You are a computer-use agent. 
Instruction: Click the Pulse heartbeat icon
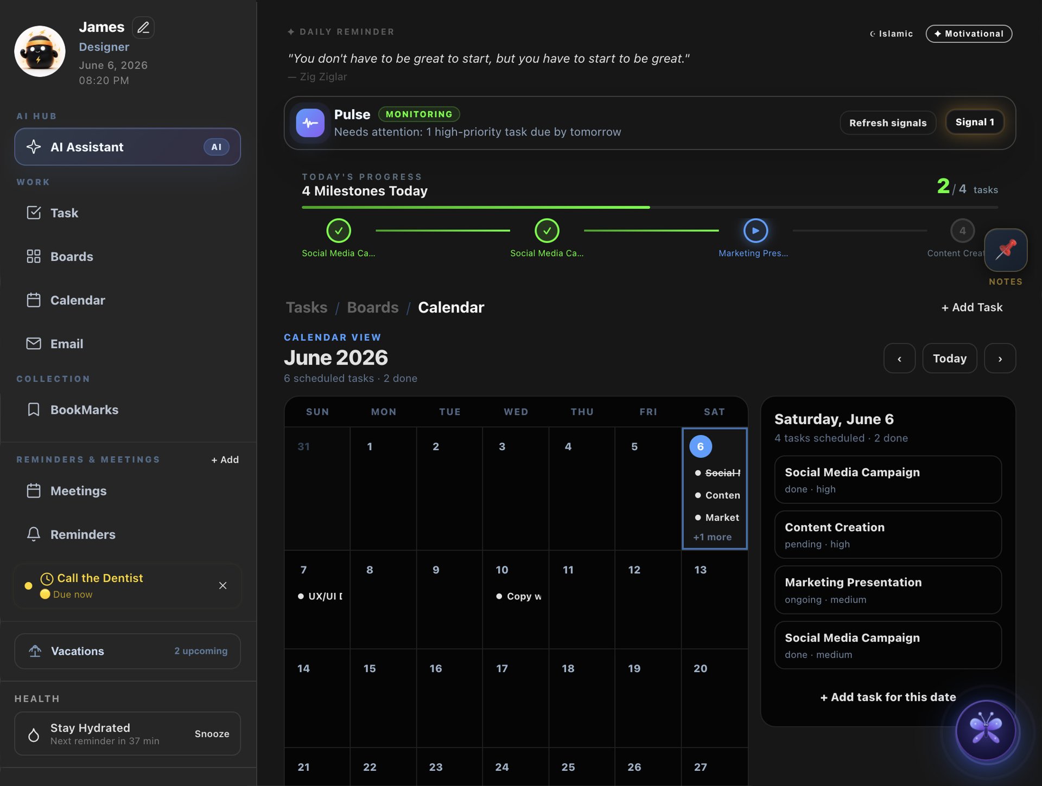click(x=310, y=123)
